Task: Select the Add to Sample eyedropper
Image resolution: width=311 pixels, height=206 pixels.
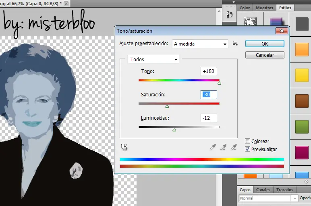Action: coord(223,147)
